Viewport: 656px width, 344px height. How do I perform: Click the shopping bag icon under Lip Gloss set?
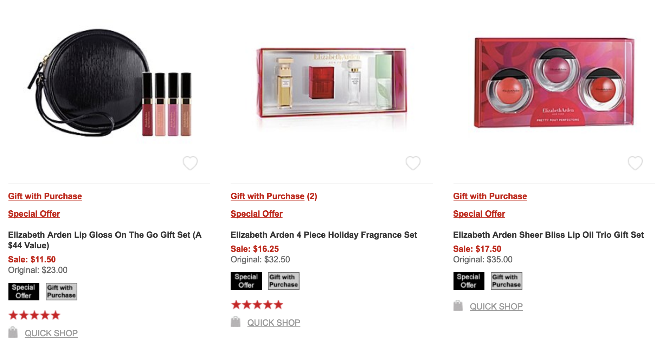13,332
